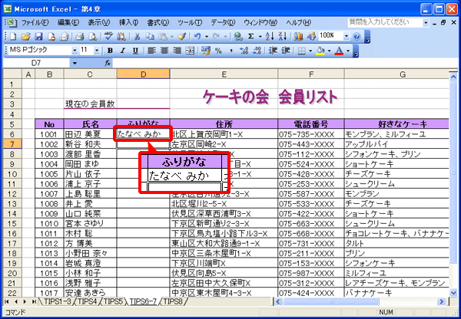
Task: Click the horizontal scrollbar thumb
Action: pyautogui.click(x=331, y=301)
